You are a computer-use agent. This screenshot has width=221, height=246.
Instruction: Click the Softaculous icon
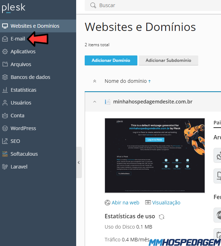5,154
